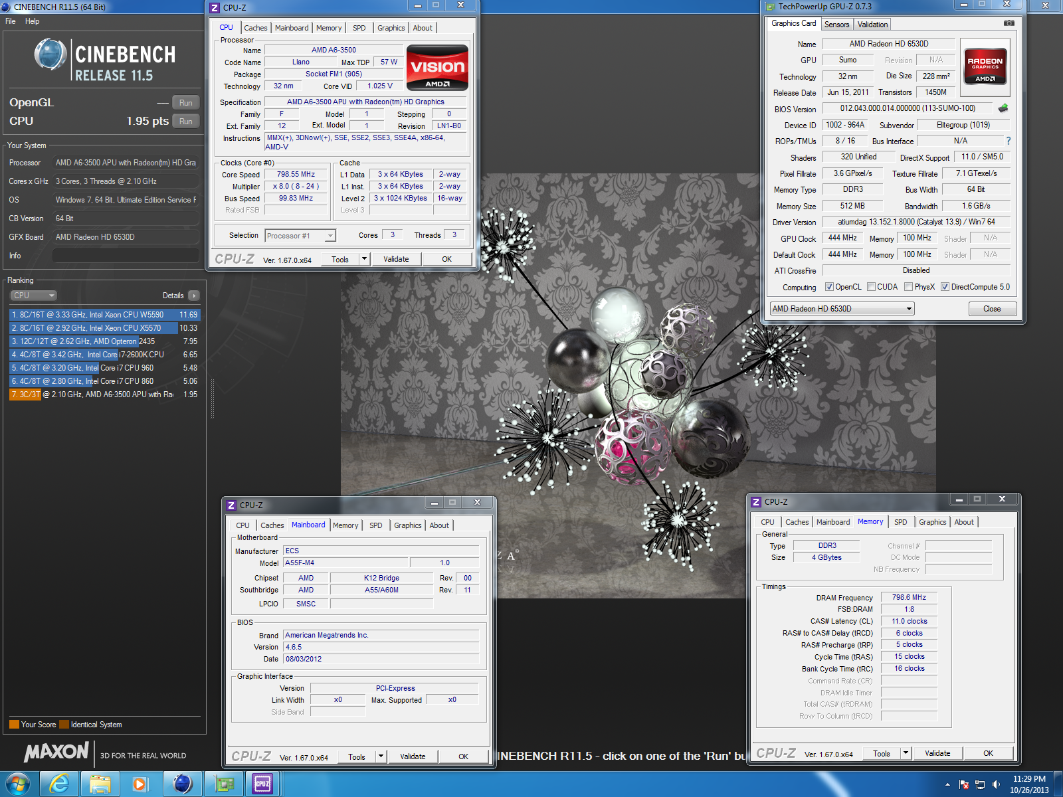Click the Info field in Cinebench
The height and width of the screenshot is (797, 1063).
tap(126, 256)
